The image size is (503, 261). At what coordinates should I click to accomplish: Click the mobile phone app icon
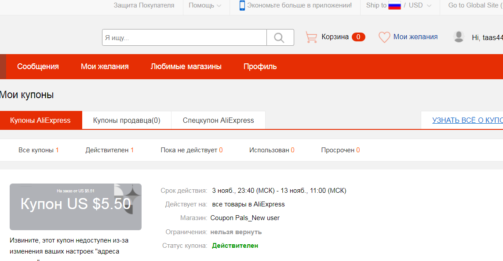[242, 5]
